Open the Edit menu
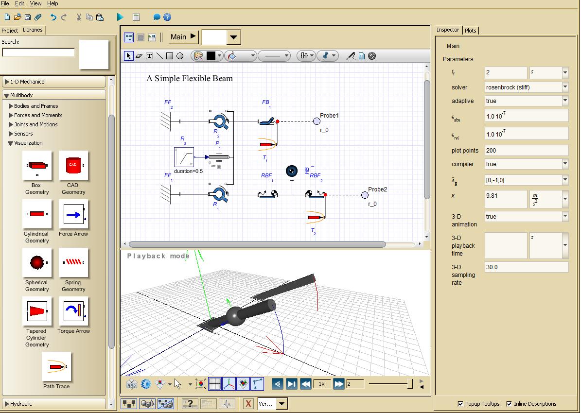The image size is (581, 413). pos(19,3)
